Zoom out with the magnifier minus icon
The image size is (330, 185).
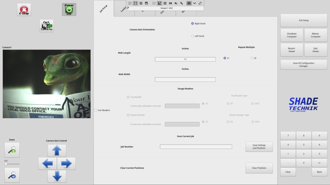pos(12,175)
